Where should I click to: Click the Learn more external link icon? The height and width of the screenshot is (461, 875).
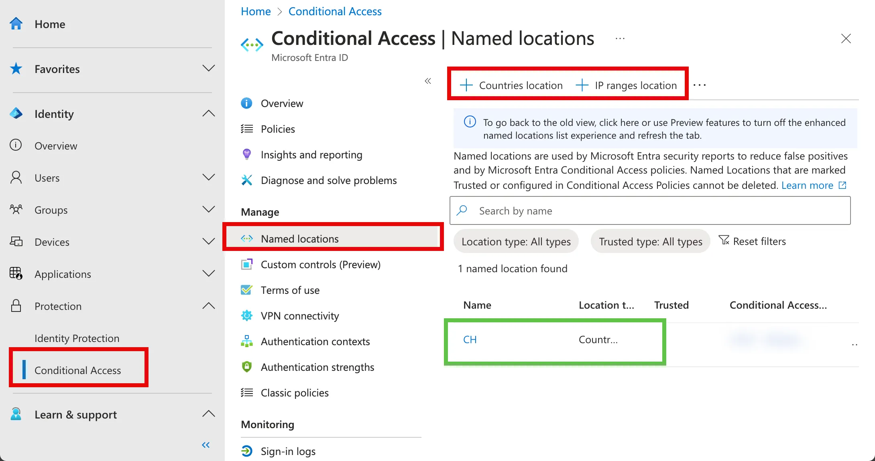(842, 185)
